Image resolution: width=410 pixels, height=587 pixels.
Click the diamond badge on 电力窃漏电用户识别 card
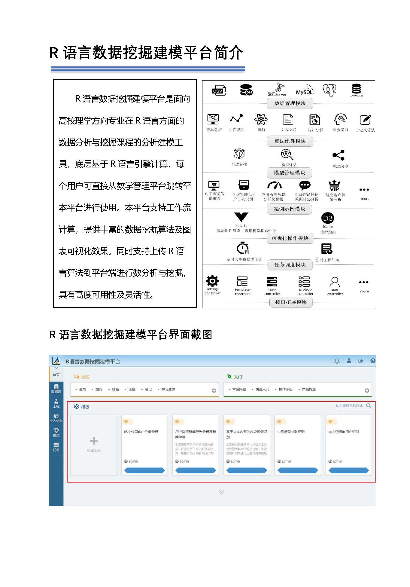tap(330, 422)
